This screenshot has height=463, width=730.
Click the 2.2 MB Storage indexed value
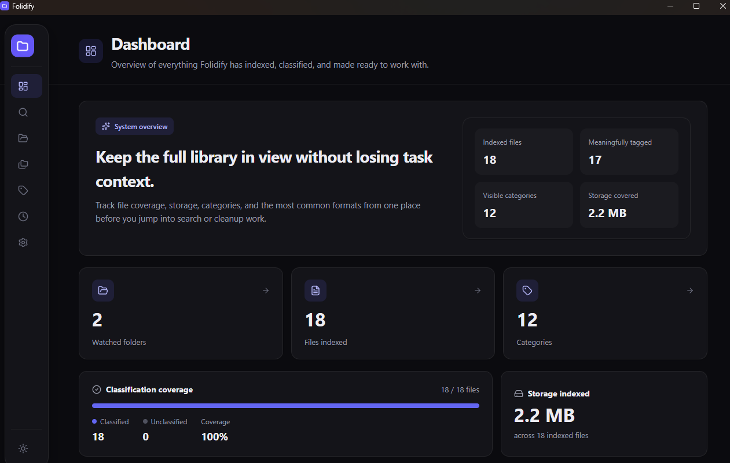tap(544, 415)
